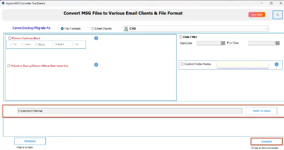
Task: Maximize the Aryson MSG Converter window
Action: pos(271,3)
